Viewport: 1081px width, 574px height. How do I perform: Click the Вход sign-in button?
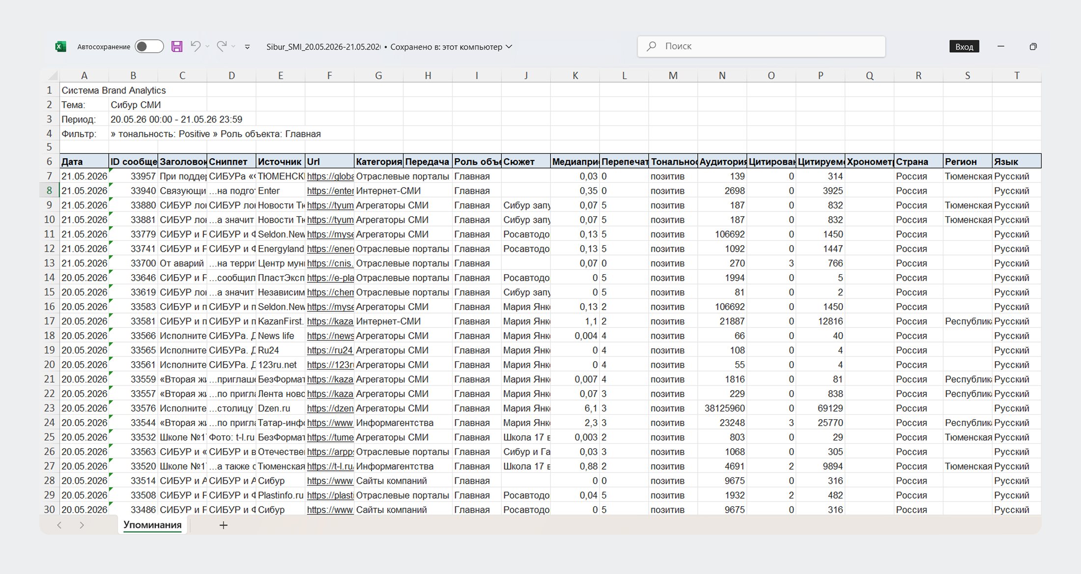(964, 47)
